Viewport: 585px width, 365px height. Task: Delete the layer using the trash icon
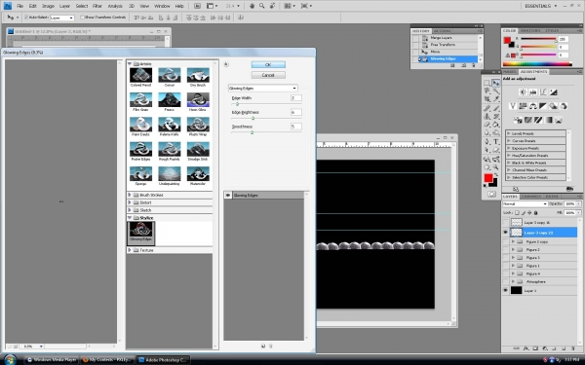[573, 348]
